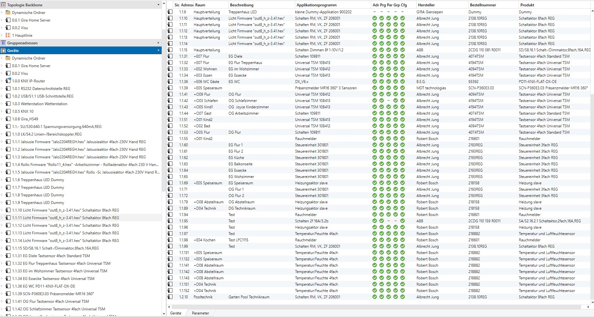Expand the Gruppenadressen panel with its arrow
This screenshot has width=594, height=317.
(158, 43)
